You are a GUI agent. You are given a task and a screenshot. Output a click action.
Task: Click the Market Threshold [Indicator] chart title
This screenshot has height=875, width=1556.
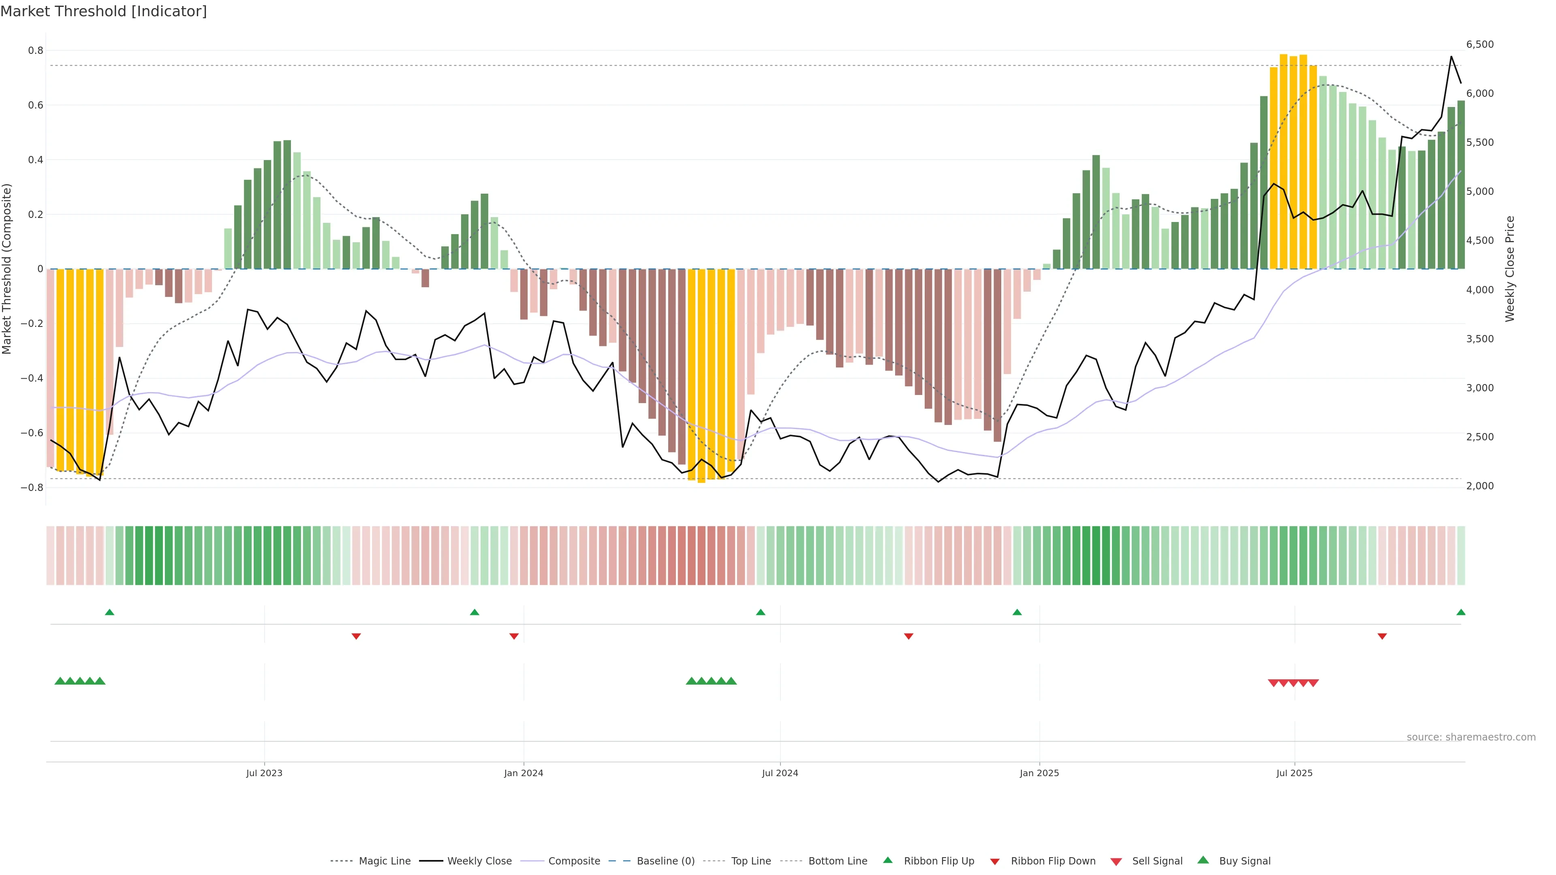pos(103,11)
